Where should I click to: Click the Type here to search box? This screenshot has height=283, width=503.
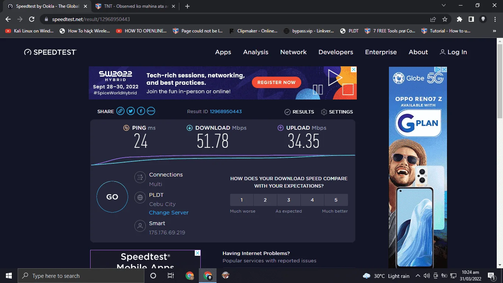tap(80, 276)
